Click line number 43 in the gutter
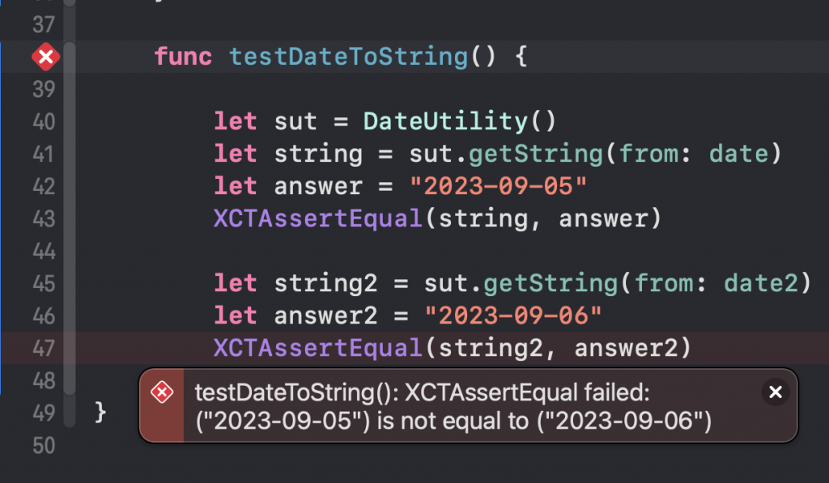 click(x=44, y=218)
